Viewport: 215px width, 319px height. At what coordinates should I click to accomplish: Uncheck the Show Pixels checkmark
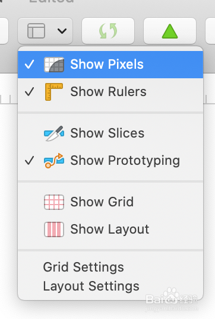click(x=29, y=65)
